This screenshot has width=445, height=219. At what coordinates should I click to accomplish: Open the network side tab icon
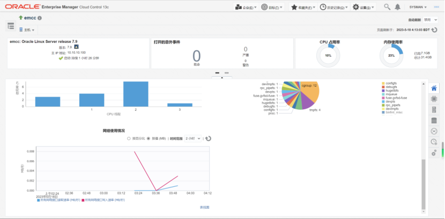434,131
